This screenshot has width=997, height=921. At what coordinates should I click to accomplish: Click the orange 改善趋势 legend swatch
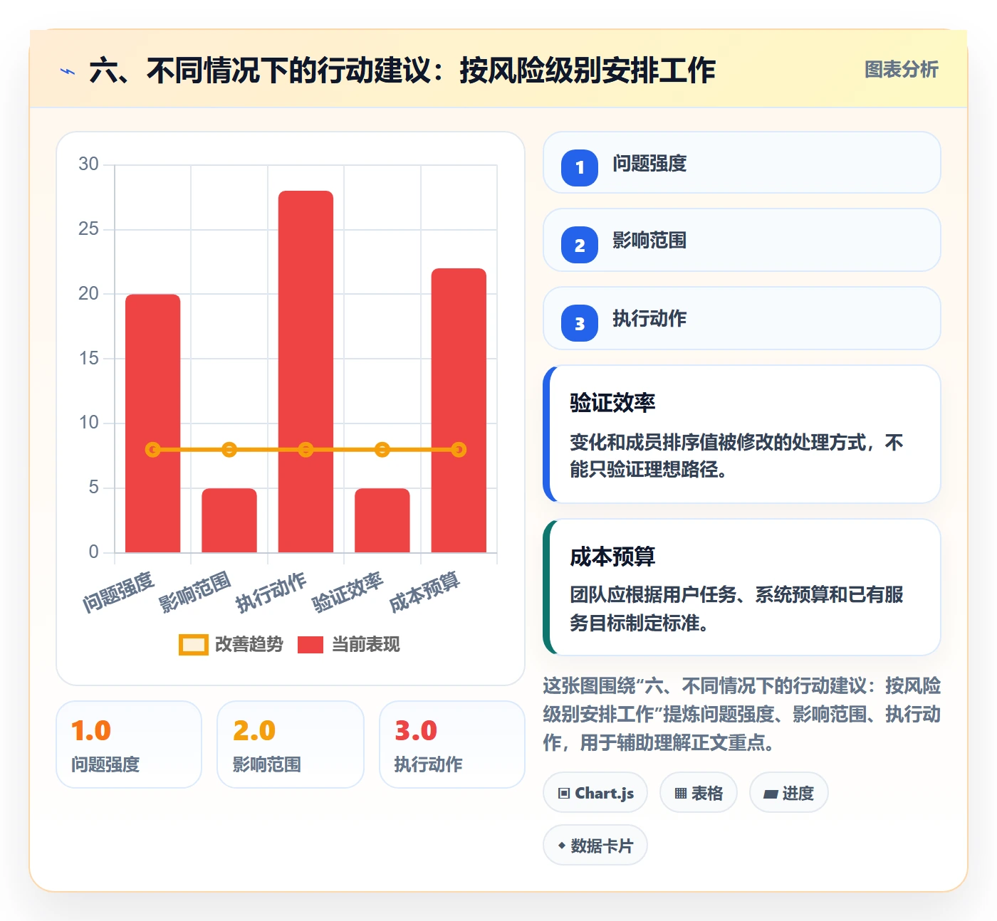[193, 644]
